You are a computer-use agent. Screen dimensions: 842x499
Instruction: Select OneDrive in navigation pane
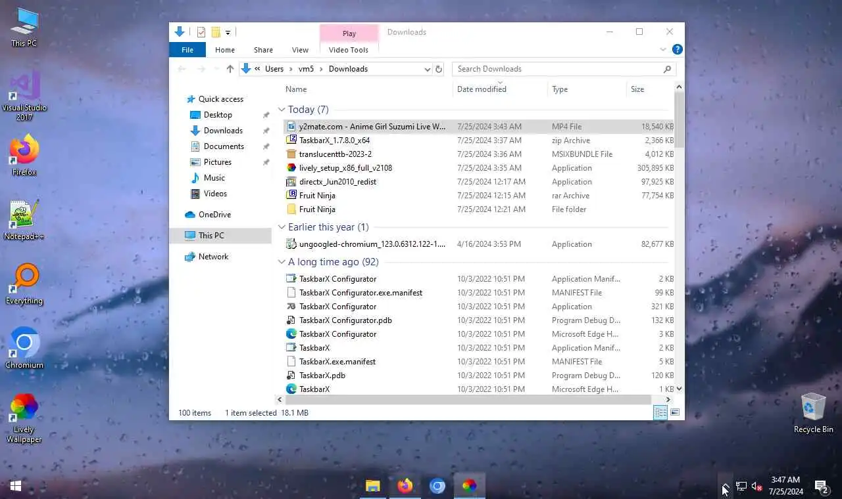pyautogui.click(x=214, y=215)
